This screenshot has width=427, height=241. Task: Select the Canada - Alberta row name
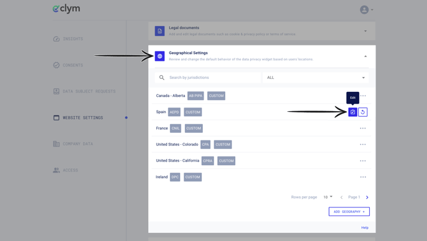171,96
